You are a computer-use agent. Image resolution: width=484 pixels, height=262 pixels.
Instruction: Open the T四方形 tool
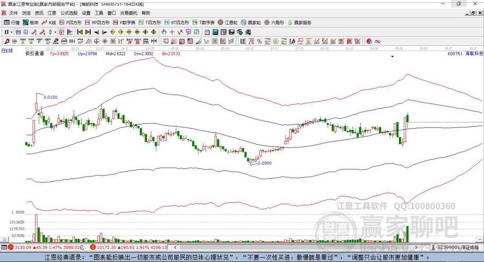tap(150, 23)
